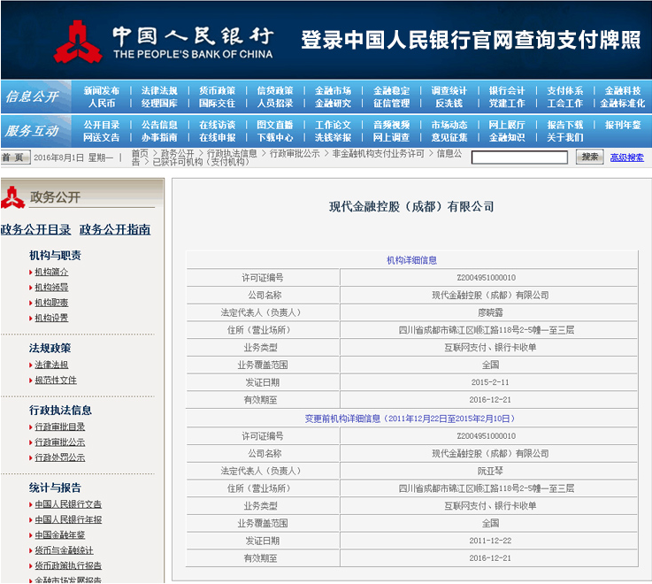Select 反洗钱 in the navigation
This screenshot has height=584, width=652.
[449, 104]
